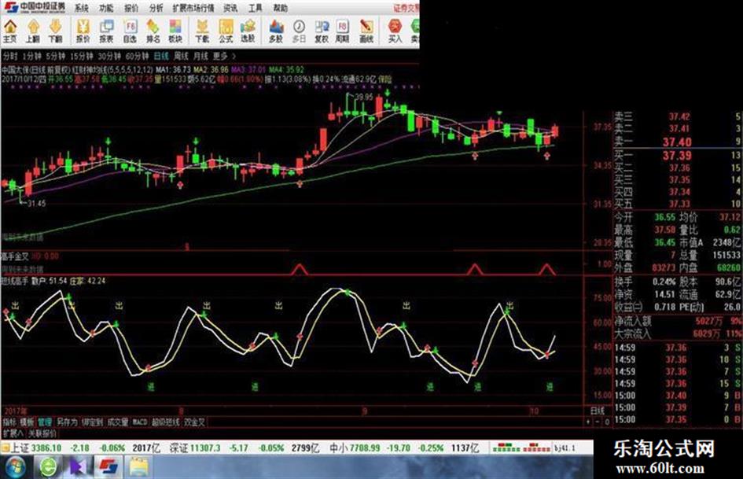
Task: Click the 多日 clock icon
Action: coord(299,31)
